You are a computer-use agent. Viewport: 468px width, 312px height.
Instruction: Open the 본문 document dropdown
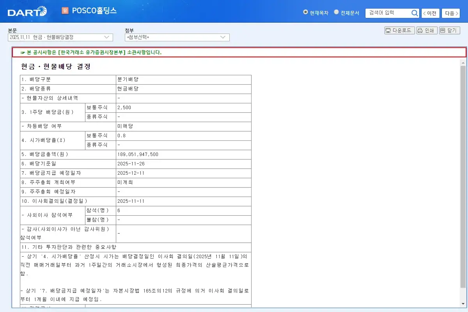(x=60, y=37)
